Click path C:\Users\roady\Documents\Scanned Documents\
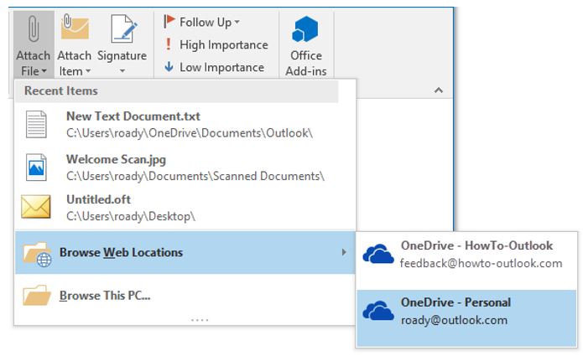This screenshot has height=356, width=583. point(195,176)
